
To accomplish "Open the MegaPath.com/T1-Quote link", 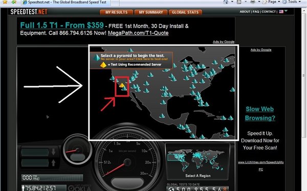I will [138, 33].
